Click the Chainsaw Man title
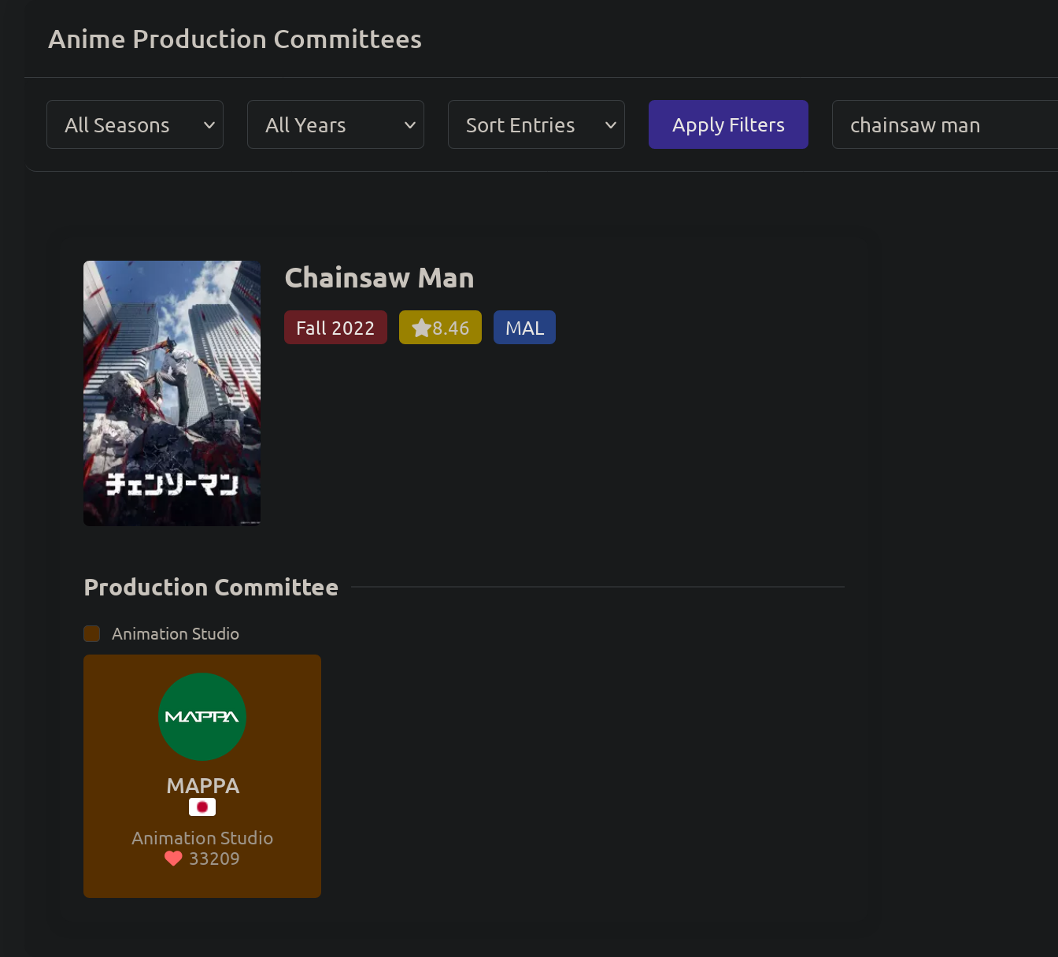This screenshot has height=957, width=1058. [379, 278]
